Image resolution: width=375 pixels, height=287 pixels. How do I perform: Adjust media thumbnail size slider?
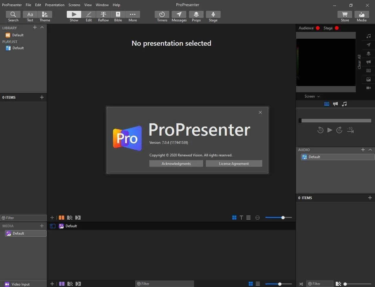pos(279,284)
